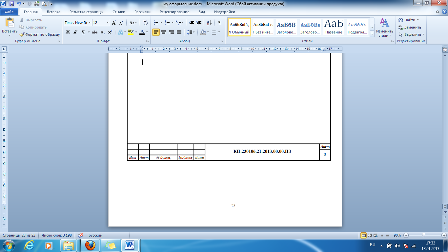Click the quick print printer icon
This screenshot has width=448, height=252.
click(36, 4)
